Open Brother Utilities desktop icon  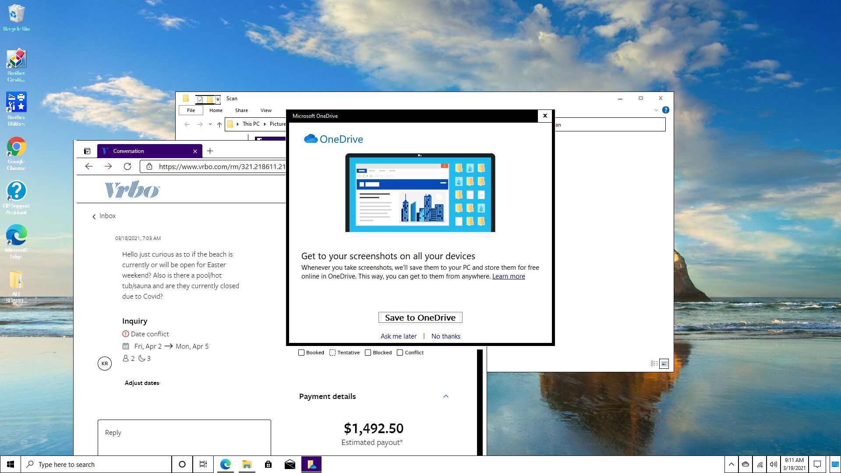pos(16,109)
